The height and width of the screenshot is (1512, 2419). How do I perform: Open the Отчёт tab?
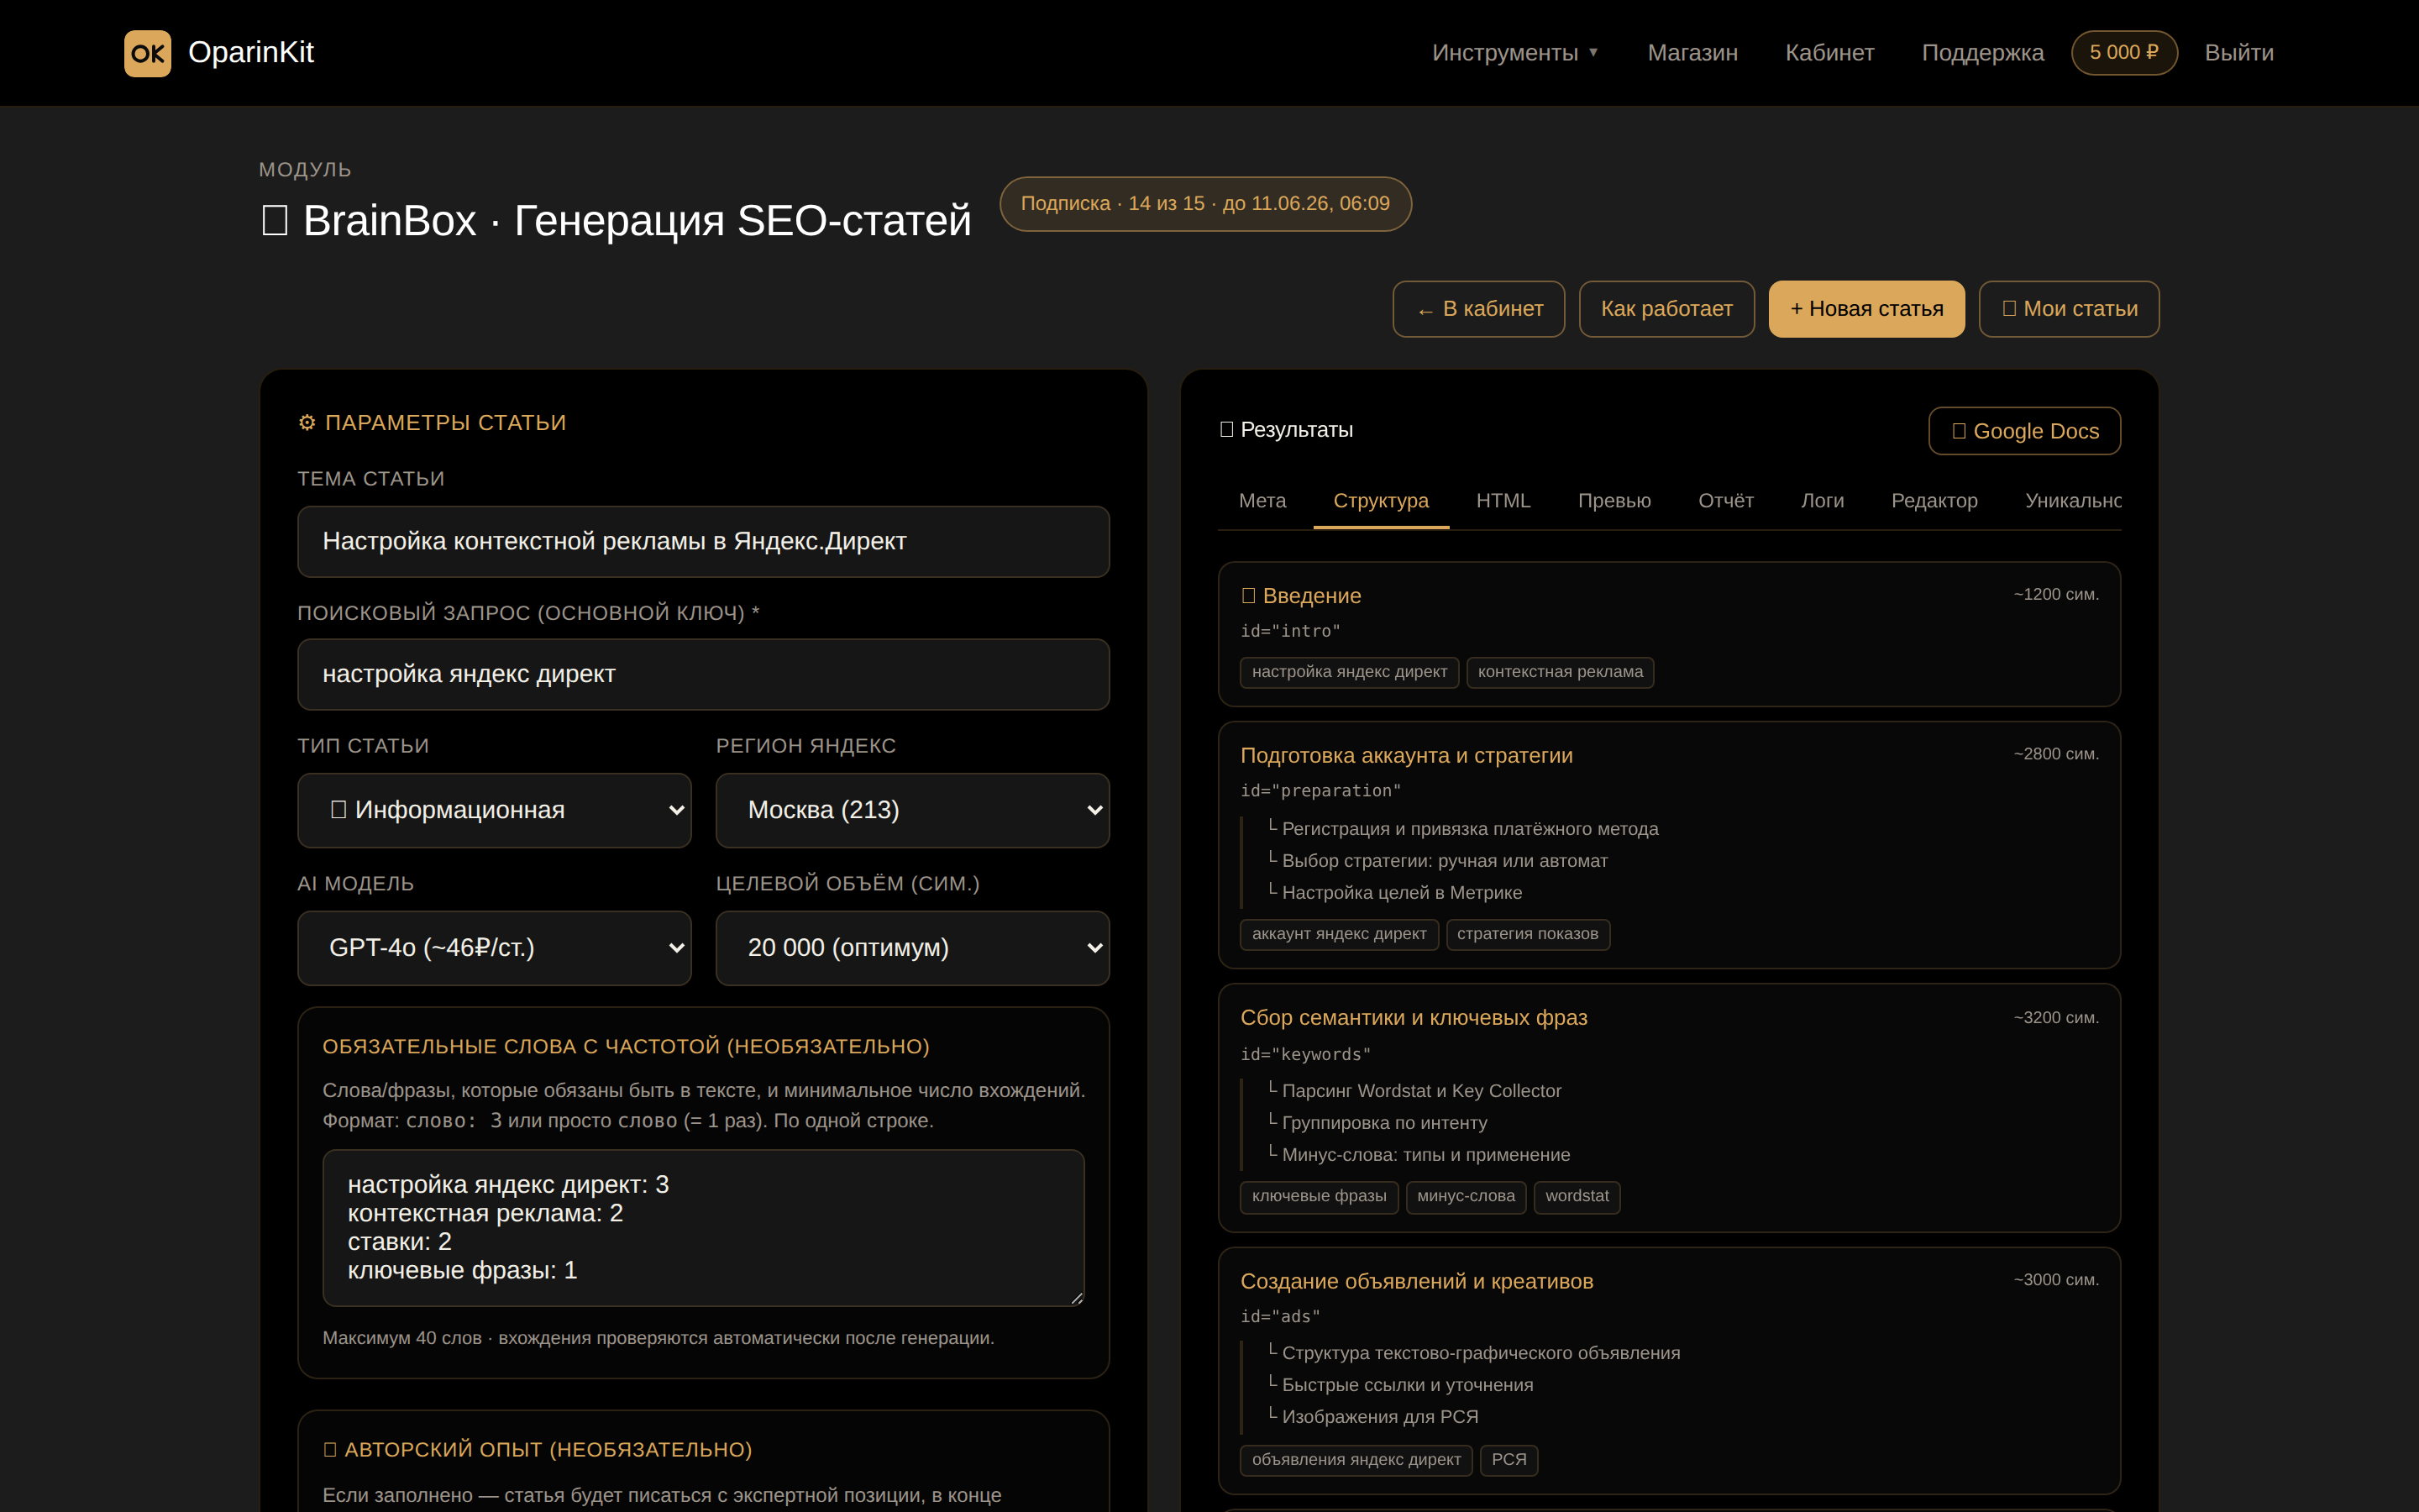click(1725, 501)
